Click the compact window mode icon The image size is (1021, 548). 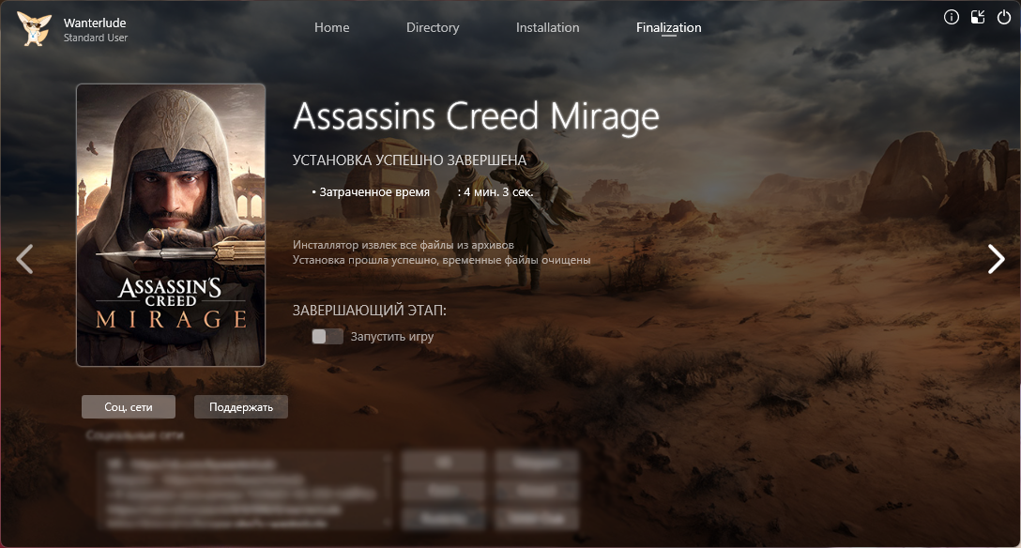pos(978,18)
